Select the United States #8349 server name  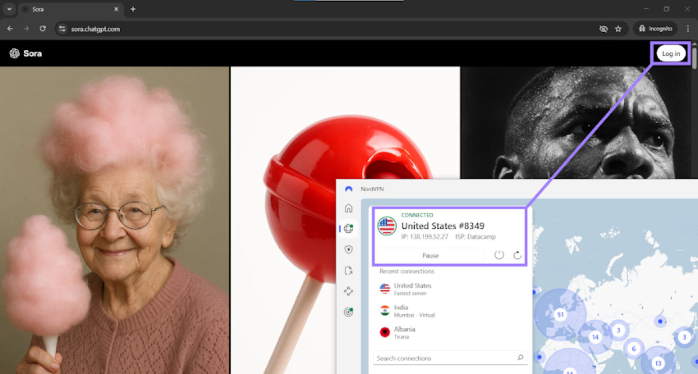[443, 226]
